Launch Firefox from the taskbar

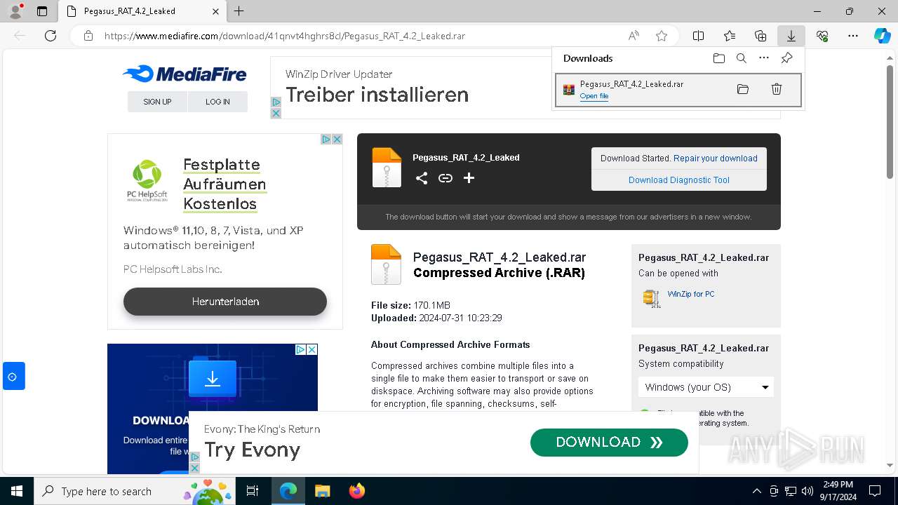tap(357, 491)
